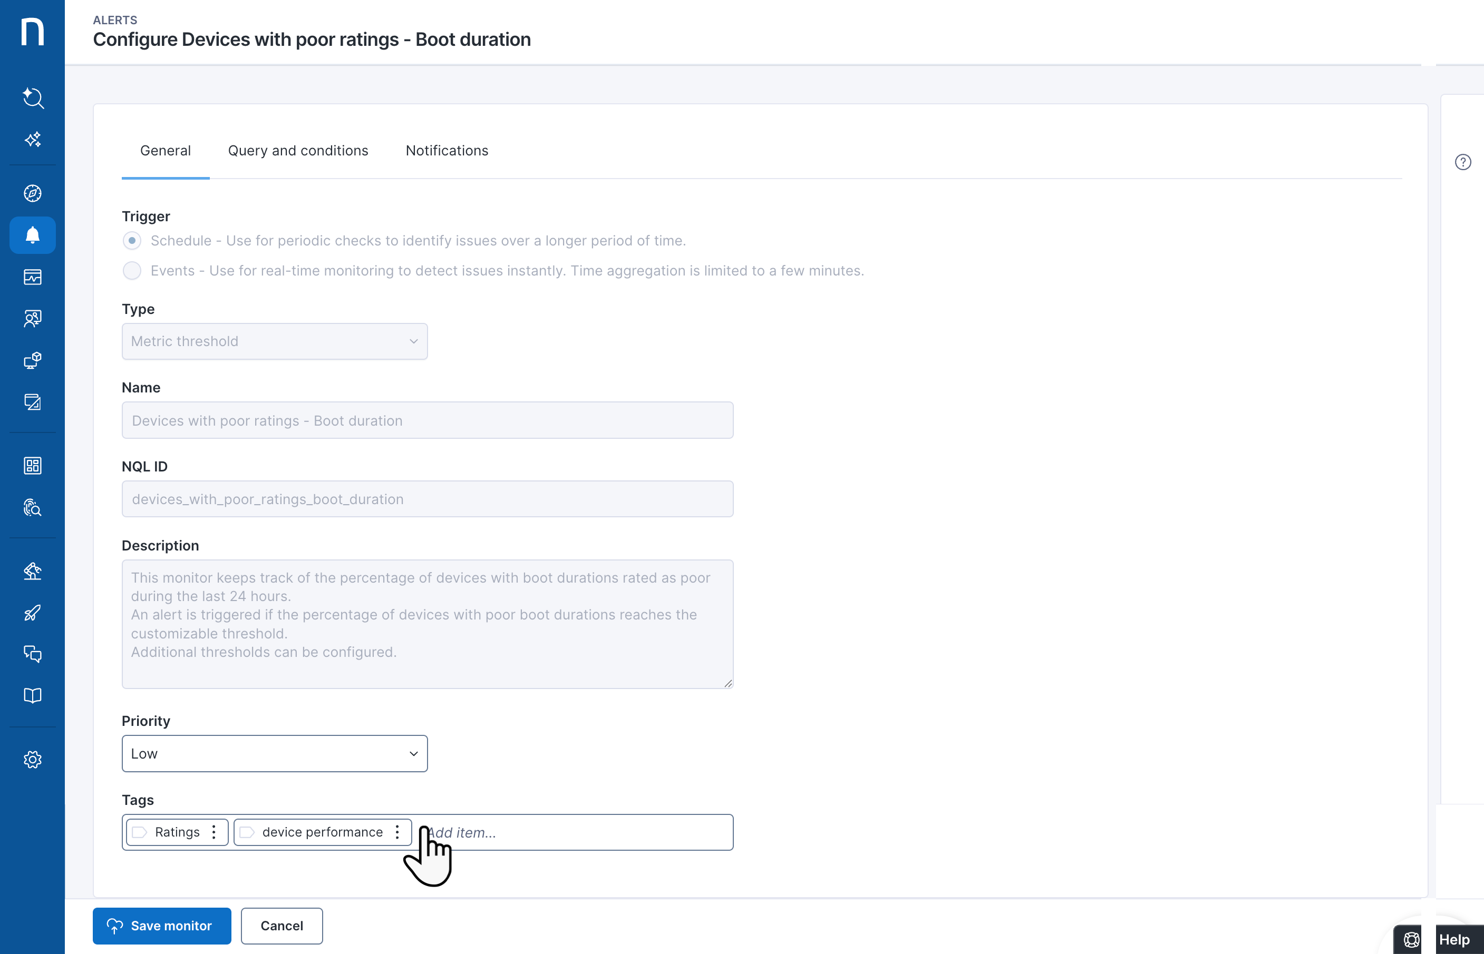Open the compass explore sidebar icon
The image size is (1484, 954).
(x=32, y=193)
